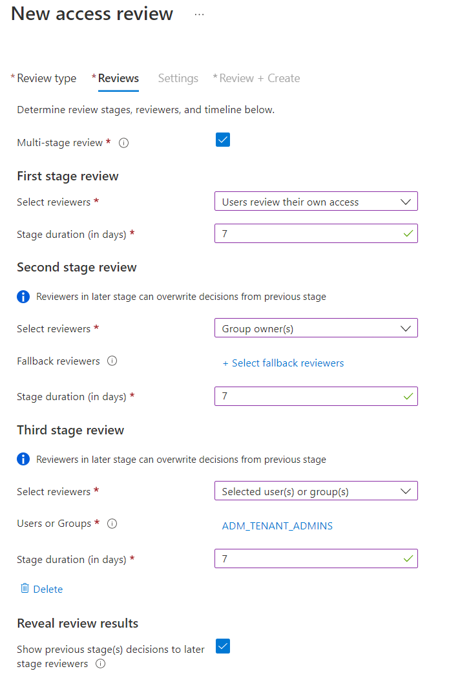The height and width of the screenshot is (680, 460).
Task: Click the info icon next to Users or Groups
Action: click(x=112, y=524)
